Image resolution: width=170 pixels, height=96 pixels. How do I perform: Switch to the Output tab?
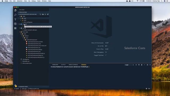pyautogui.click(x=63, y=65)
